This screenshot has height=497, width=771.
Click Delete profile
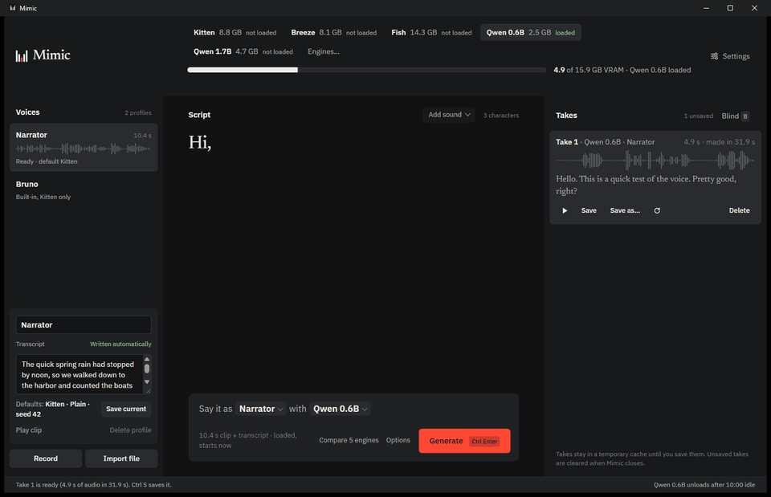130,430
